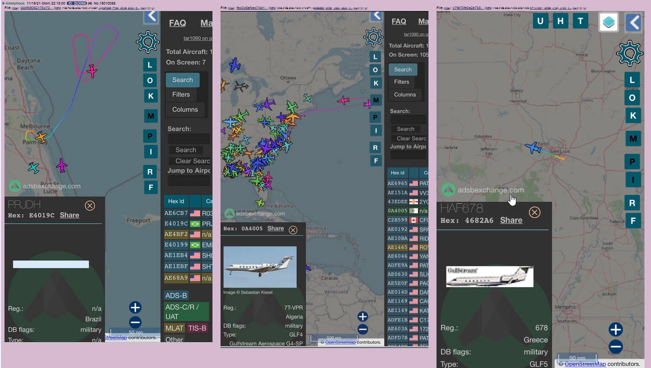Toggle M multiselect button in right screenshot

[x=633, y=139]
